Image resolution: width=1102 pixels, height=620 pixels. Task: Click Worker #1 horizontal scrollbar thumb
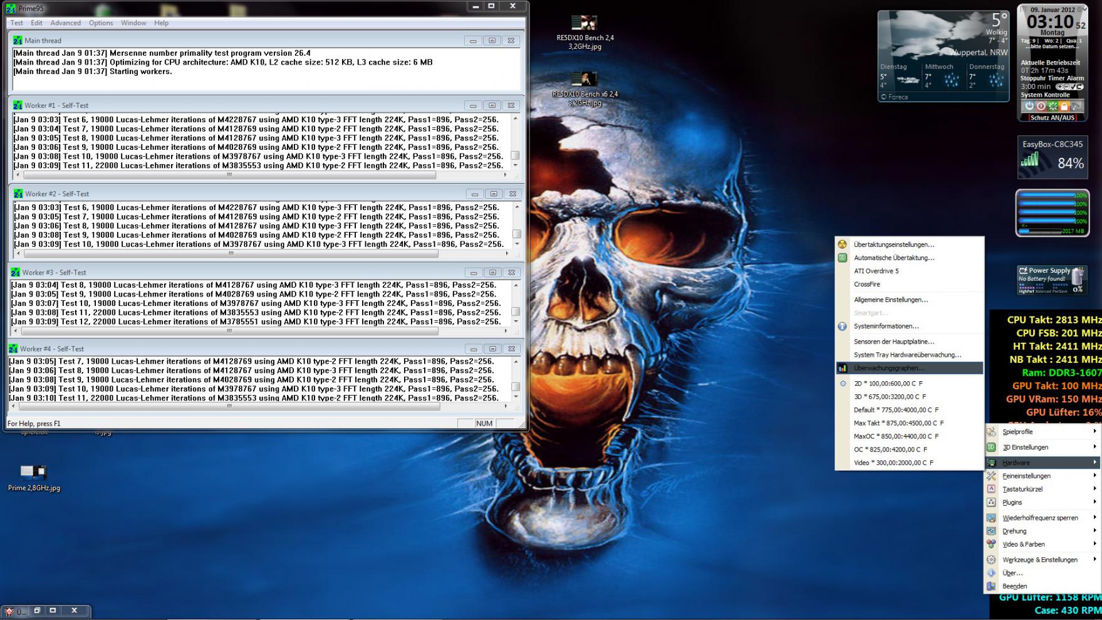[x=229, y=175]
